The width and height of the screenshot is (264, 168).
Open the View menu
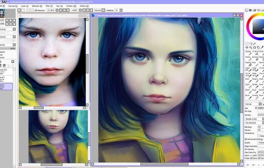(x=59, y=6)
